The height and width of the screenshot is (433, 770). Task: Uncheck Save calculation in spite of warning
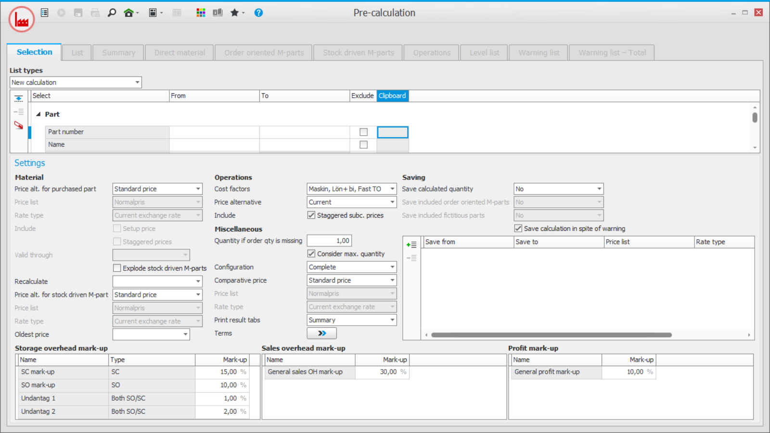pyautogui.click(x=518, y=229)
